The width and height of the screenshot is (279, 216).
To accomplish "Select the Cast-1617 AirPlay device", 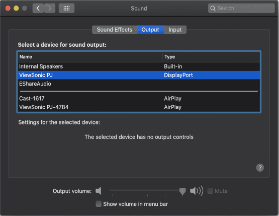I will (139, 98).
